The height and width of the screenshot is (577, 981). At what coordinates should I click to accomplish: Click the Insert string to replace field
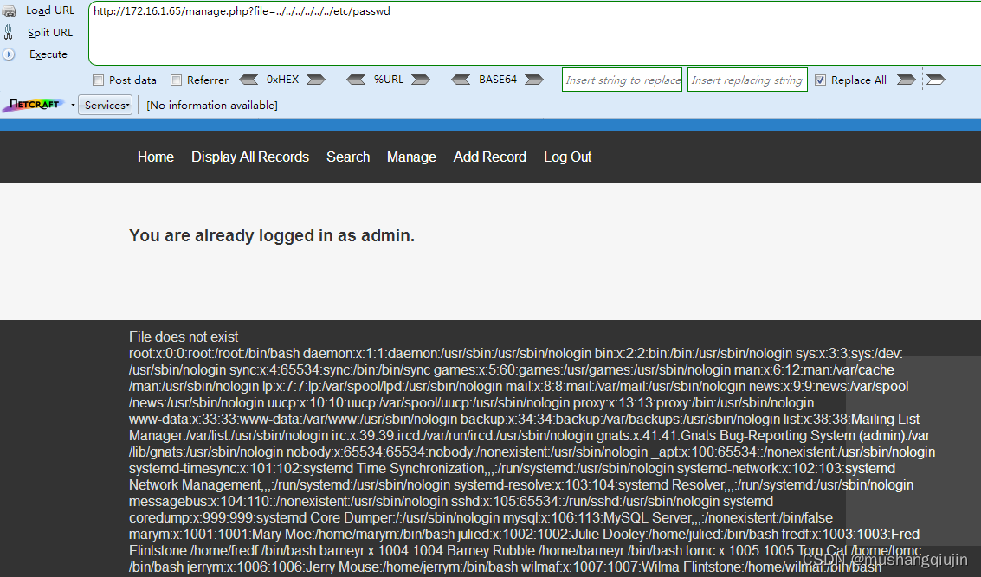coord(622,80)
